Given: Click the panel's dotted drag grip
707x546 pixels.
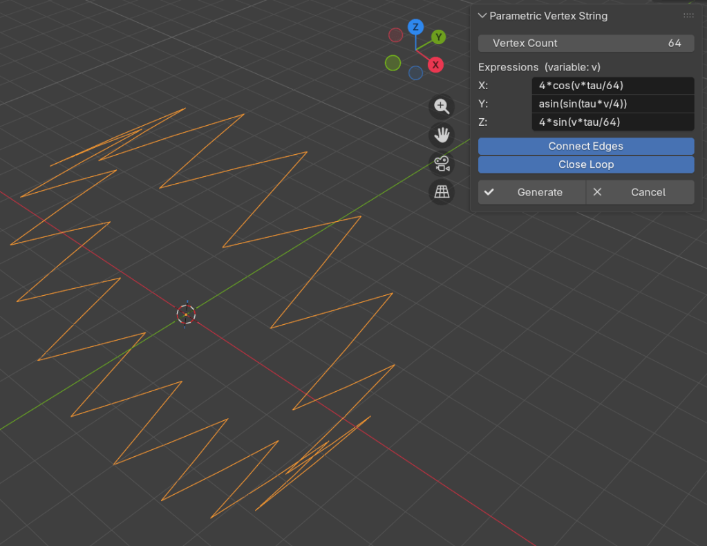Looking at the screenshot, I should pos(688,16).
